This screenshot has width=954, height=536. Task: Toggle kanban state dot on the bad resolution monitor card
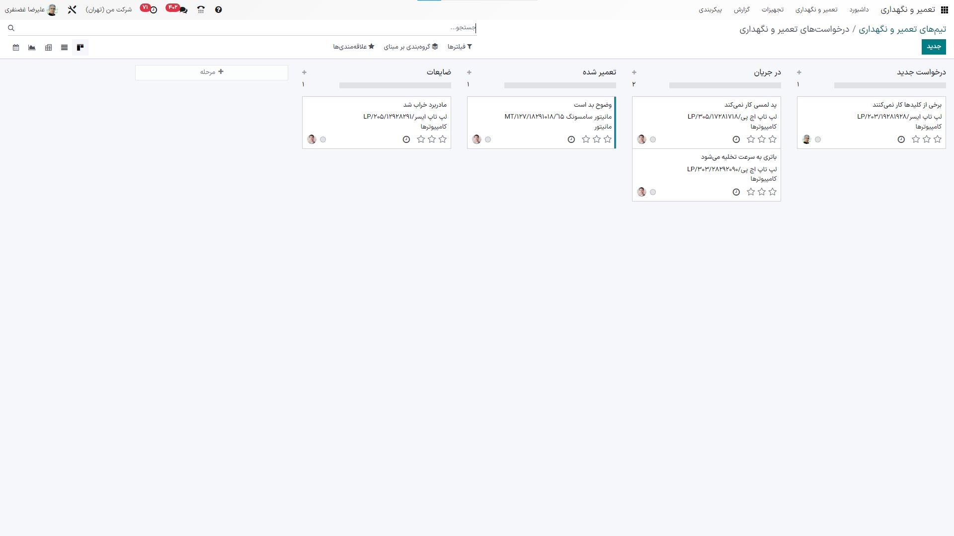(x=488, y=139)
